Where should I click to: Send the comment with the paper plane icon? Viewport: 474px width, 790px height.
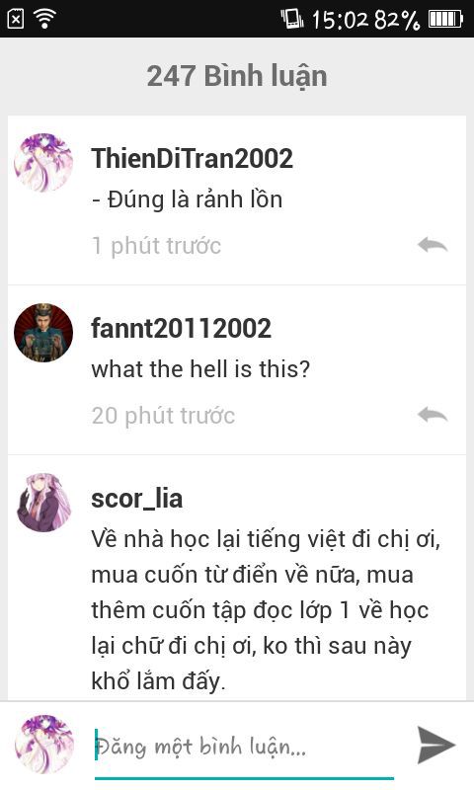pyautogui.click(x=436, y=746)
